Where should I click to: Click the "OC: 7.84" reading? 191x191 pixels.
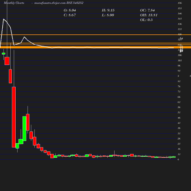click(147, 10)
